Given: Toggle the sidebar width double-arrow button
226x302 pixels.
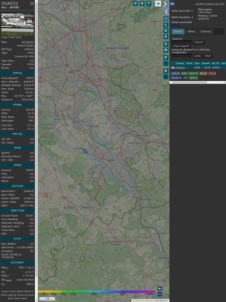Looking at the screenshot, I should pyautogui.click(x=172, y=4).
